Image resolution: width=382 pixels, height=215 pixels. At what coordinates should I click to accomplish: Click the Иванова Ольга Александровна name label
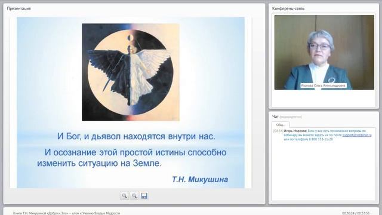click(323, 85)
